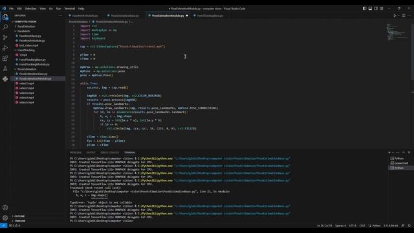Viewport: 414px width, 233px height.
Task: Select the first Python terminal in list
Action: tap(400, 159)
